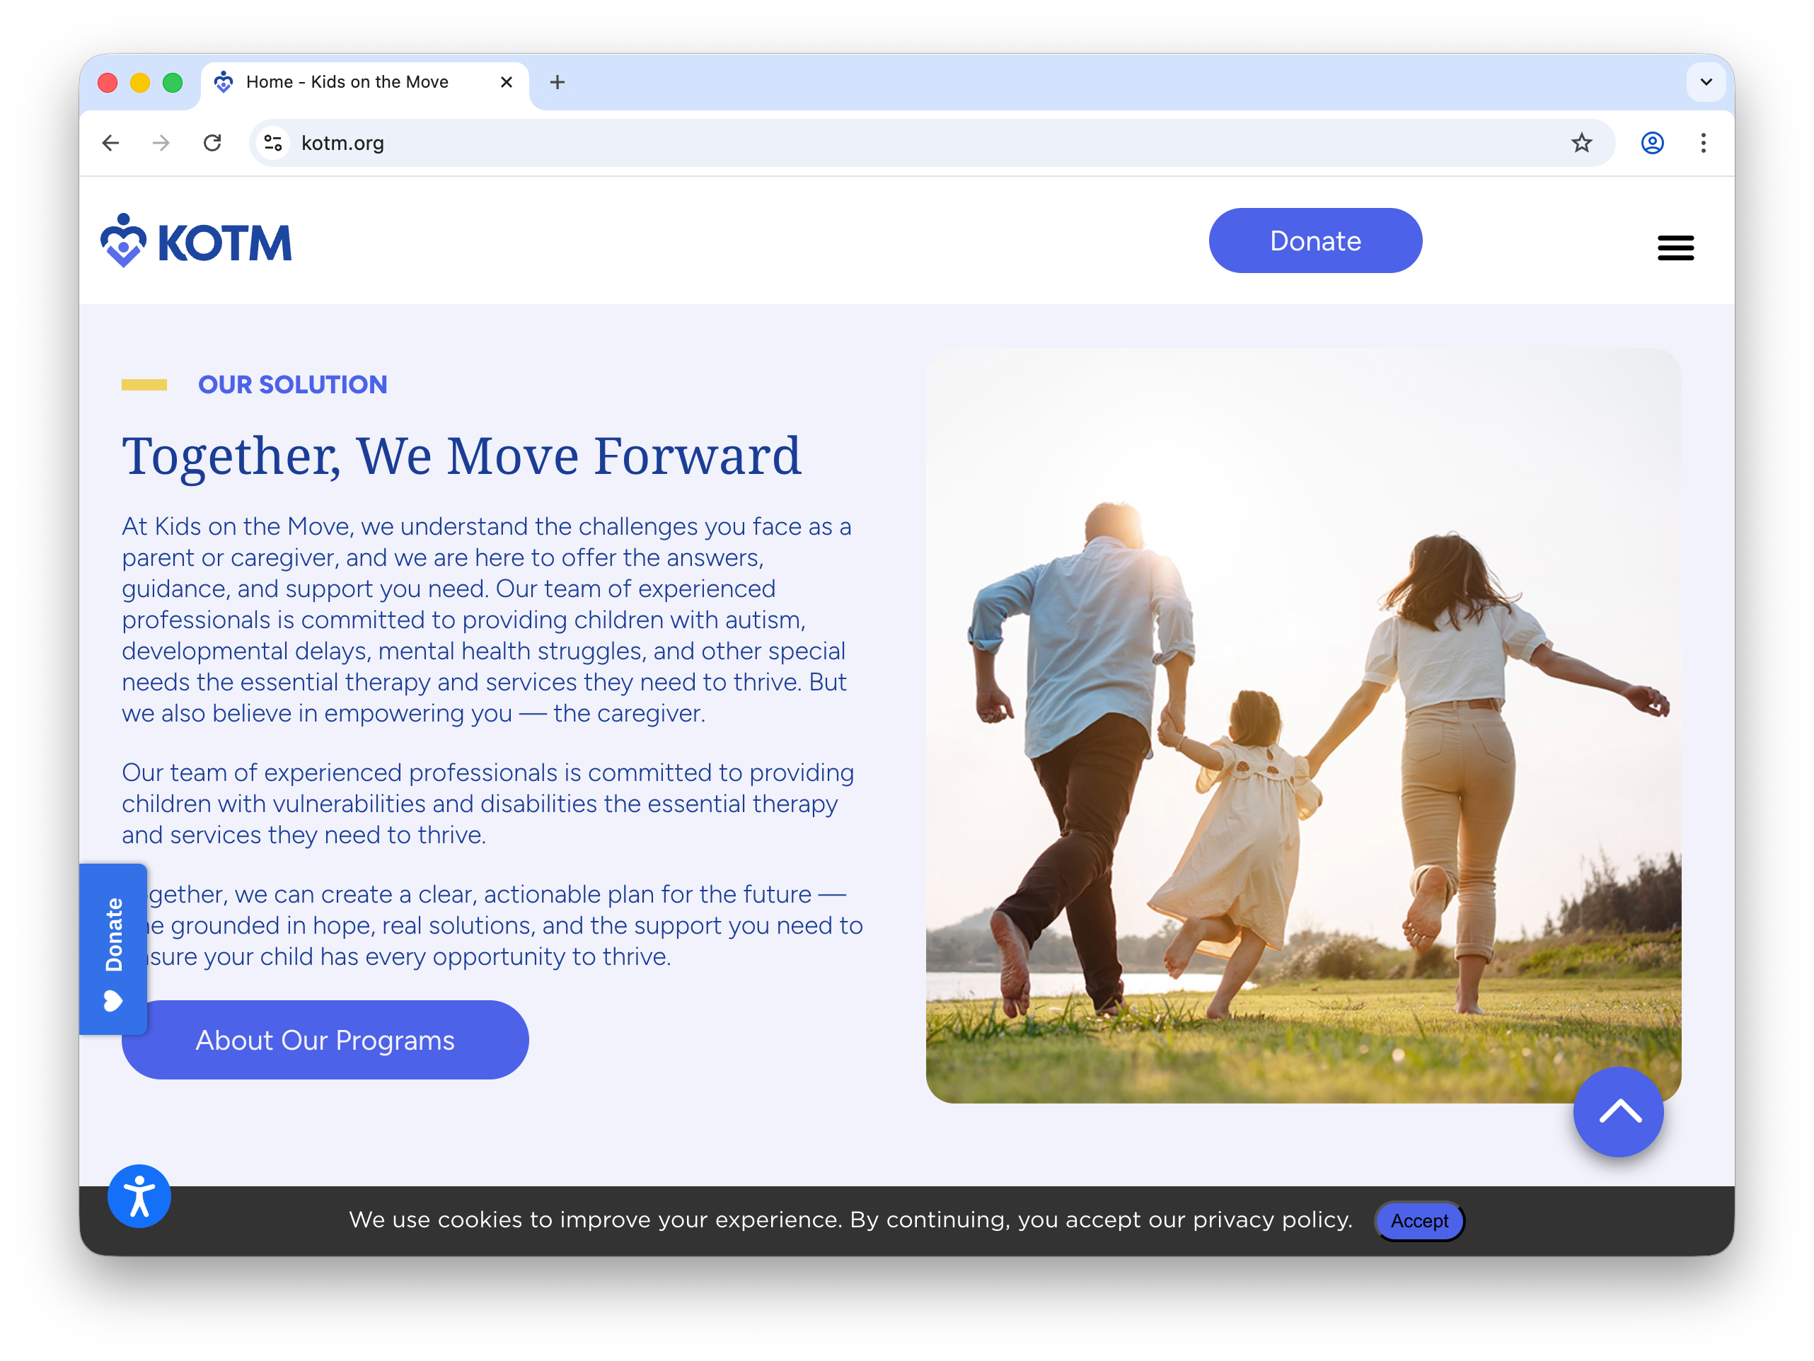Toggle the site hamburger navigation menu
The width and height of the screenshot is (1814, 1361).
tap(1676, 248)
